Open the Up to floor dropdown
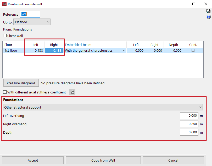 coord(32,22)
